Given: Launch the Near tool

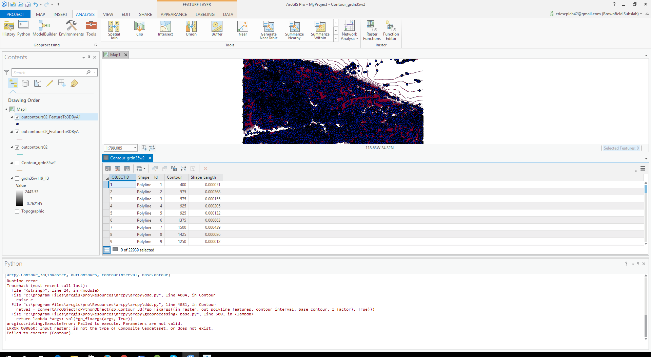Looking at the screenshot, I should [x=243, y=28].
